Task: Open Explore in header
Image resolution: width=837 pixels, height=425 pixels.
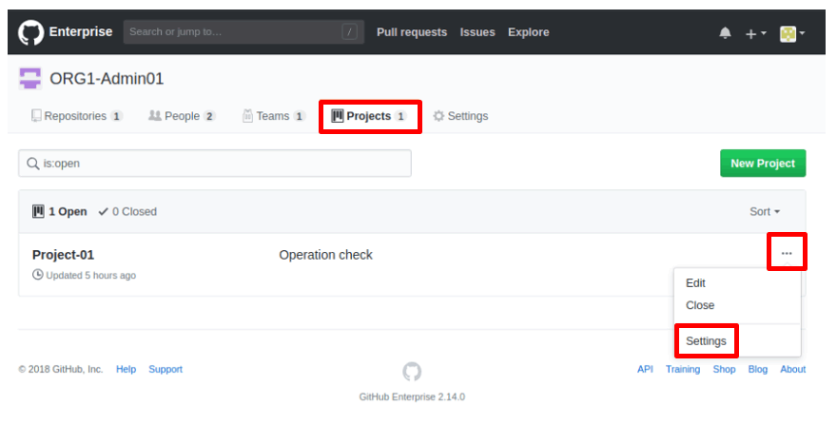Action: [529, 32]
